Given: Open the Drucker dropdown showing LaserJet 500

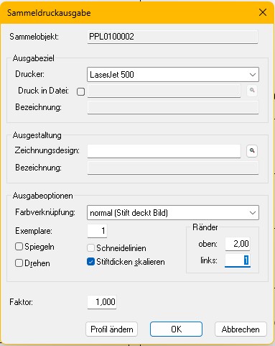Looking at the screenshot, I should coord(173,75).
